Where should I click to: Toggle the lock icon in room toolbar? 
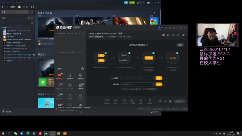(168, 35)
